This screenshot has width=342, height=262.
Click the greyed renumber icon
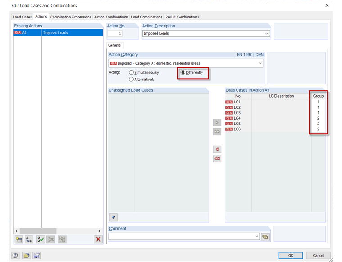(62, 240)
